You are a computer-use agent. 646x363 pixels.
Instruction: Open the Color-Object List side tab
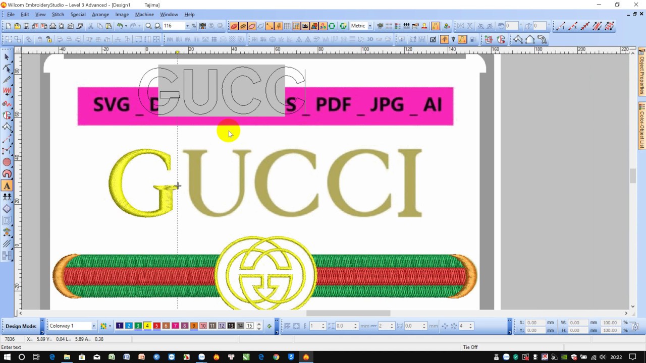pyautogui.click(x=642, y=126)
